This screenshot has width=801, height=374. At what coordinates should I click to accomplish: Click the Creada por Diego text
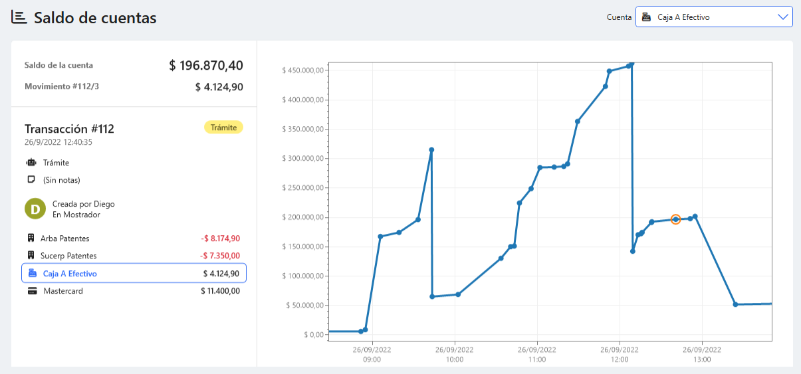(x=84, y=204)
